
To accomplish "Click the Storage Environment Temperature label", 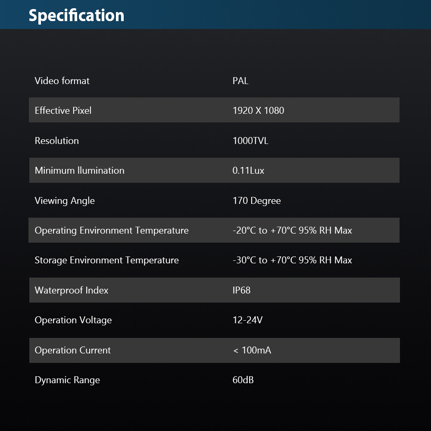I will [106, 260].
